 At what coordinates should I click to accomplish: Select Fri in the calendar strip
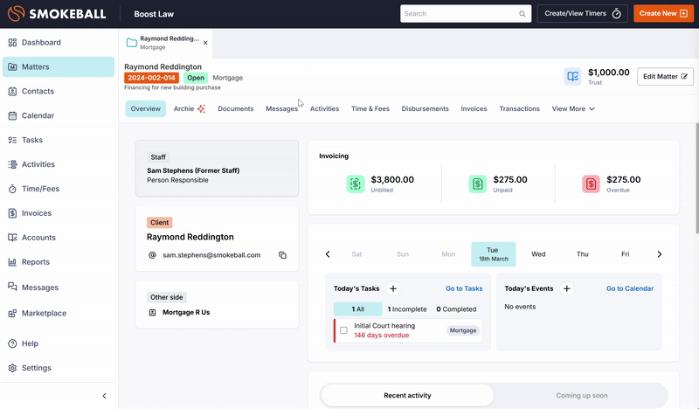(626, 254)
